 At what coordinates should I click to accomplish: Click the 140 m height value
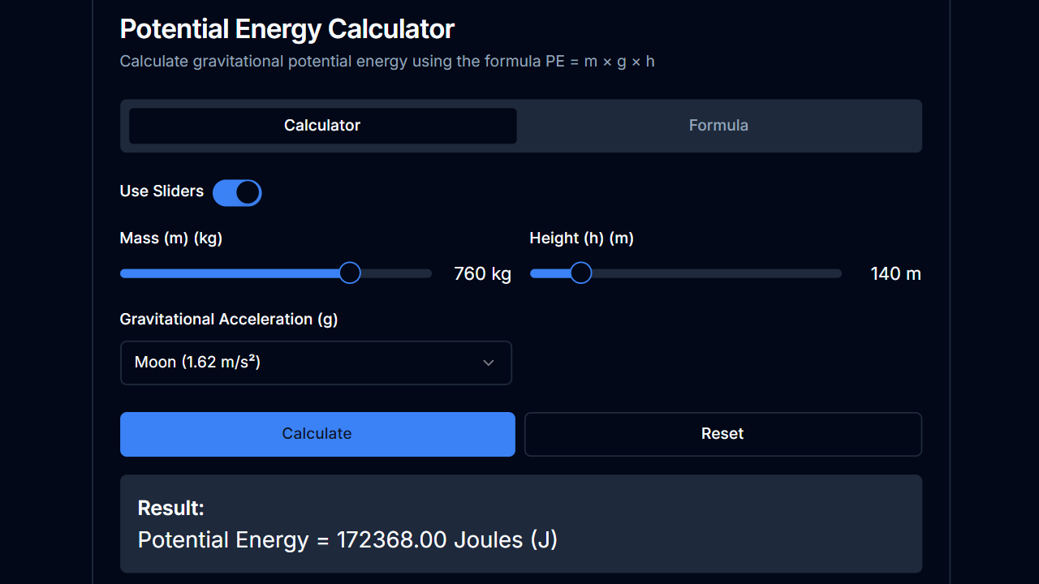(895, 273)
